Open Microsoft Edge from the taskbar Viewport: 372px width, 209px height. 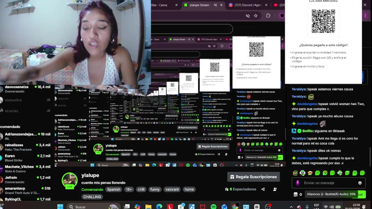(x=159, y=207)
